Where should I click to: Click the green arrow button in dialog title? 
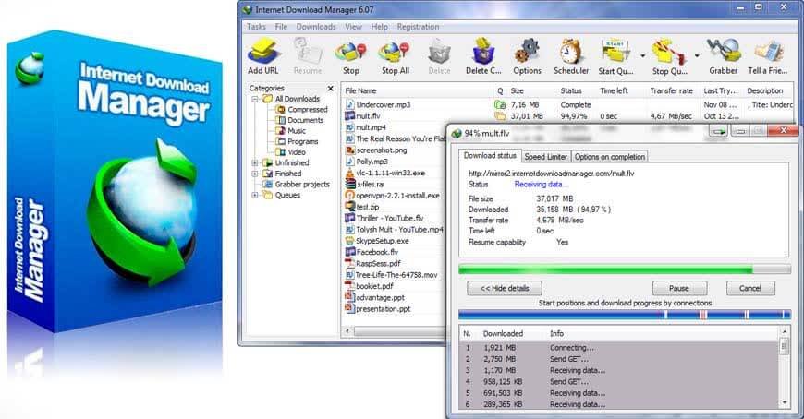719,132
